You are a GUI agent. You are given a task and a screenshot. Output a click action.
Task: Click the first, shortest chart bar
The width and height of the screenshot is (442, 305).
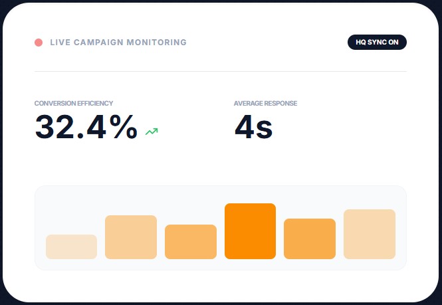(71, 247)
